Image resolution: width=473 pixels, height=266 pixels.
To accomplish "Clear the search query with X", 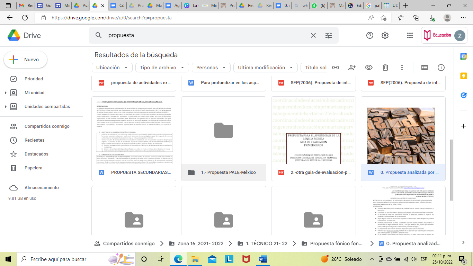I will pyautogui.click(x=313, y=35).
